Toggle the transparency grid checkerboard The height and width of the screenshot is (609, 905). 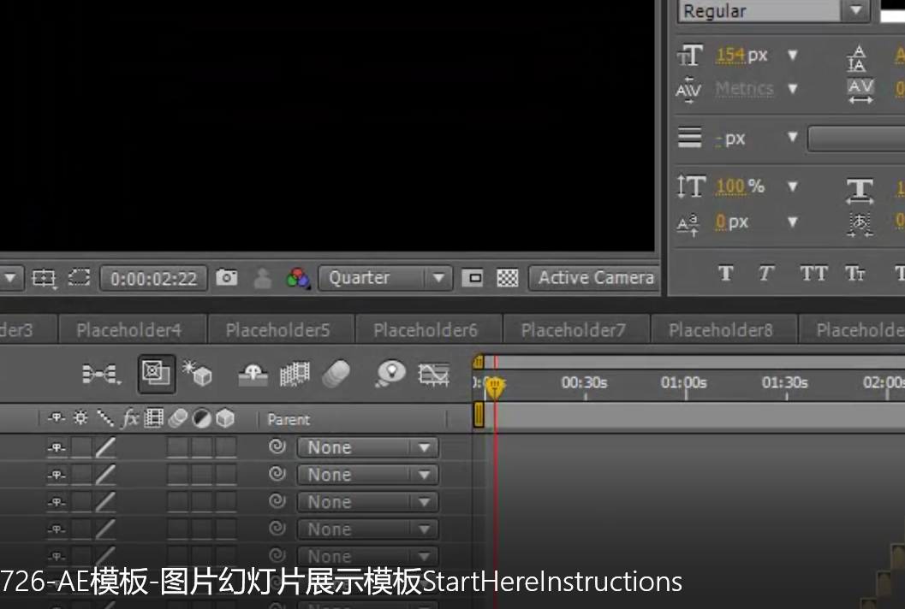click(508, 279)
